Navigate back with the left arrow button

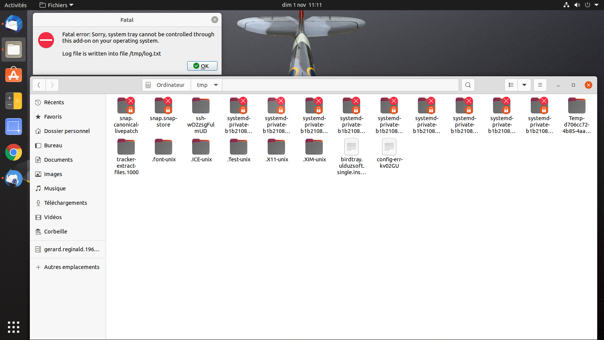tap(39, 85)
